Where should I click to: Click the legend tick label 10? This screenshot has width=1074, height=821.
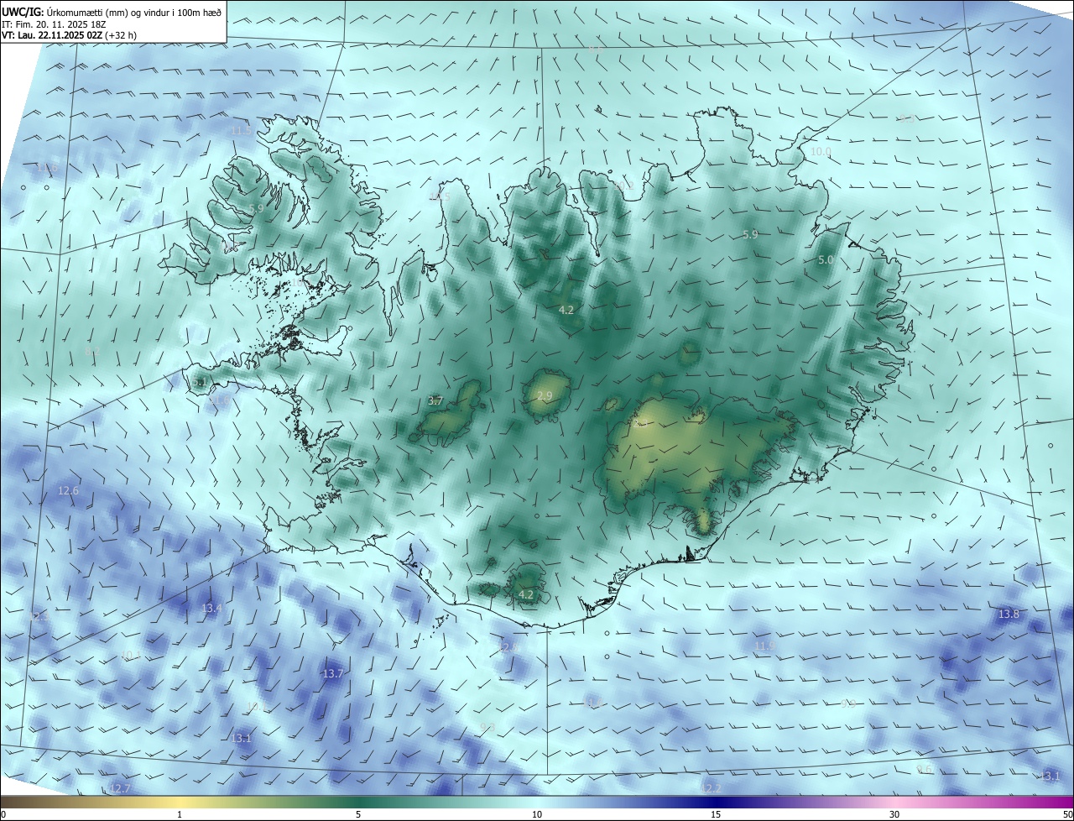pyautogui.click(x=537, y=814)
